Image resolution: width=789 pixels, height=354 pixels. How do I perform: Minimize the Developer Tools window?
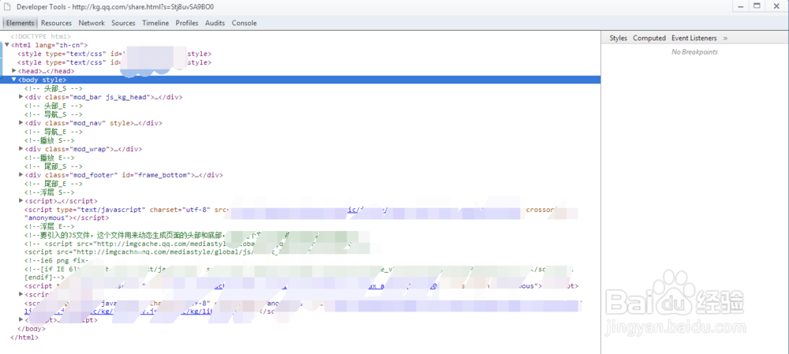click(740, 6)
